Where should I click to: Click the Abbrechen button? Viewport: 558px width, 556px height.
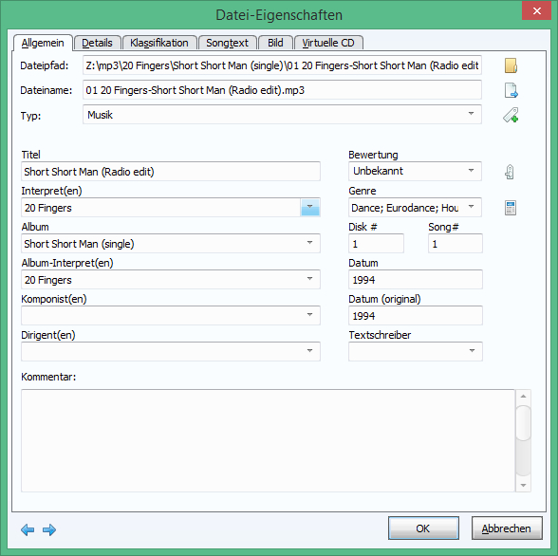point(507,528)
